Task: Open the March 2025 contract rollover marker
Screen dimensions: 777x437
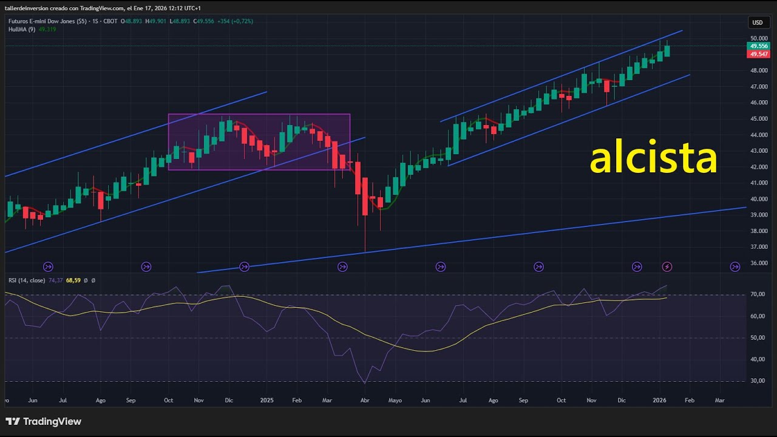Action: pyautogui.click(x=342, y=266)
